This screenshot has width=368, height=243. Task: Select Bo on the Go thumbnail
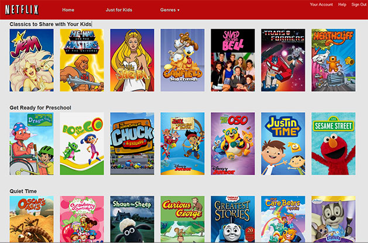click(x=82, y=144)
